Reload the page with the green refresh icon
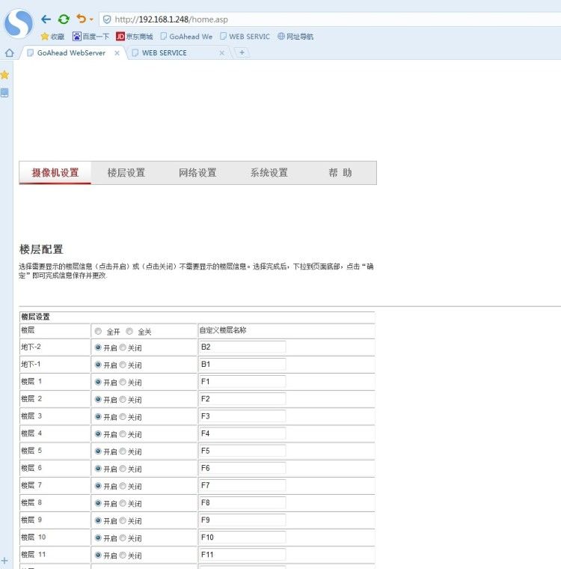561x569 pixels. [x=64, y=19]
